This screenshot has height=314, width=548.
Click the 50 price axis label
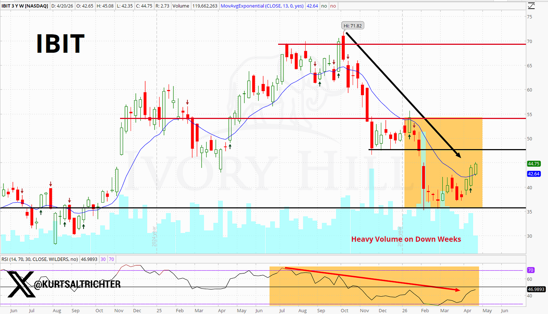tap(529, 139)
